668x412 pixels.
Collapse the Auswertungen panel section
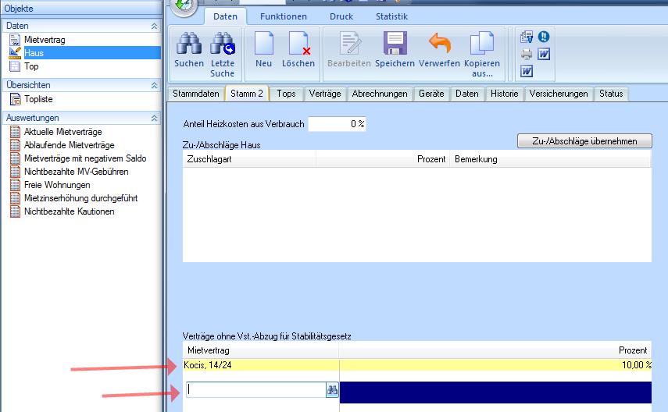tap(154, 118)
